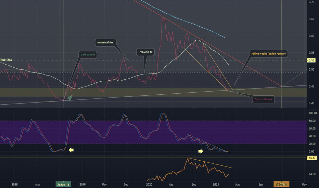Click the '.786 at 0.49' callout

(x=145, y=52)
